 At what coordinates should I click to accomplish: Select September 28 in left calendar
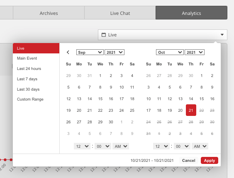coord(90,122)
